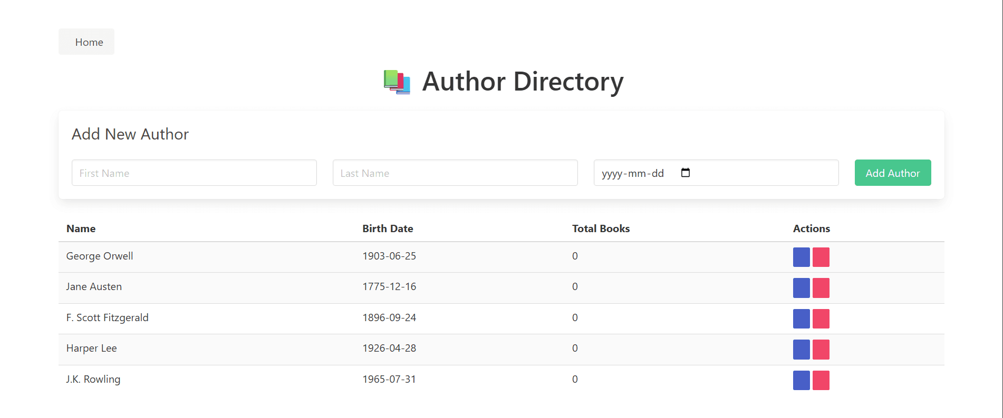The width and height of the screenshot is (1003, 418).
Task: Select the Harper Lee name cell
Action: coord(92,349)
